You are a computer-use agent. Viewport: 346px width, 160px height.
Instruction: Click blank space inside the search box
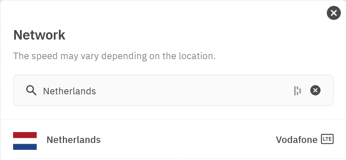pyautogui.click(x=193, y=90)
